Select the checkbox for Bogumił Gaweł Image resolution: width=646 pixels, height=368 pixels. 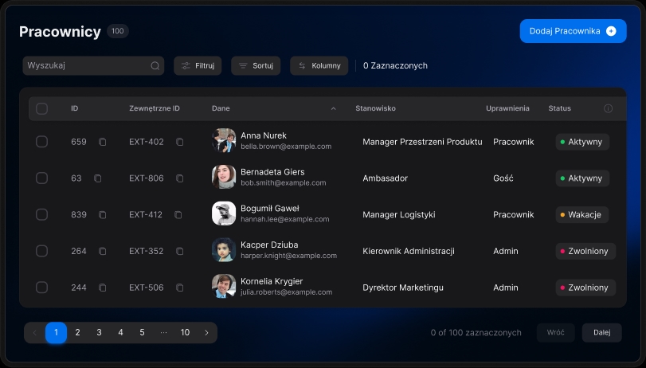(41, 215)
